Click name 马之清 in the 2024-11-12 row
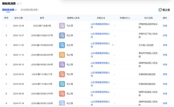Image resolution: width=174 pixels, height=107 pixels. click(x=70, y=55)
